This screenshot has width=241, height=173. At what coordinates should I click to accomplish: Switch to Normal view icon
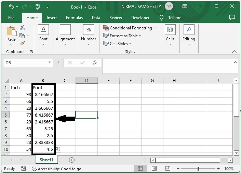[140, 169]
